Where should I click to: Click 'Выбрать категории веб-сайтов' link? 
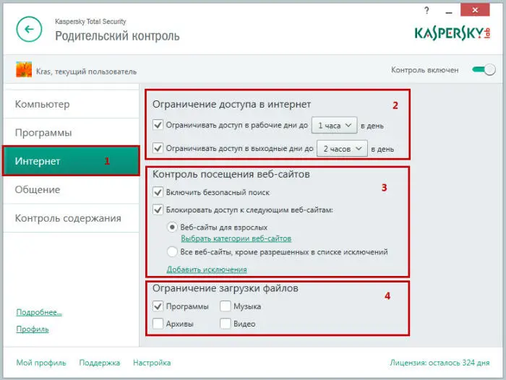click(236, 238)
